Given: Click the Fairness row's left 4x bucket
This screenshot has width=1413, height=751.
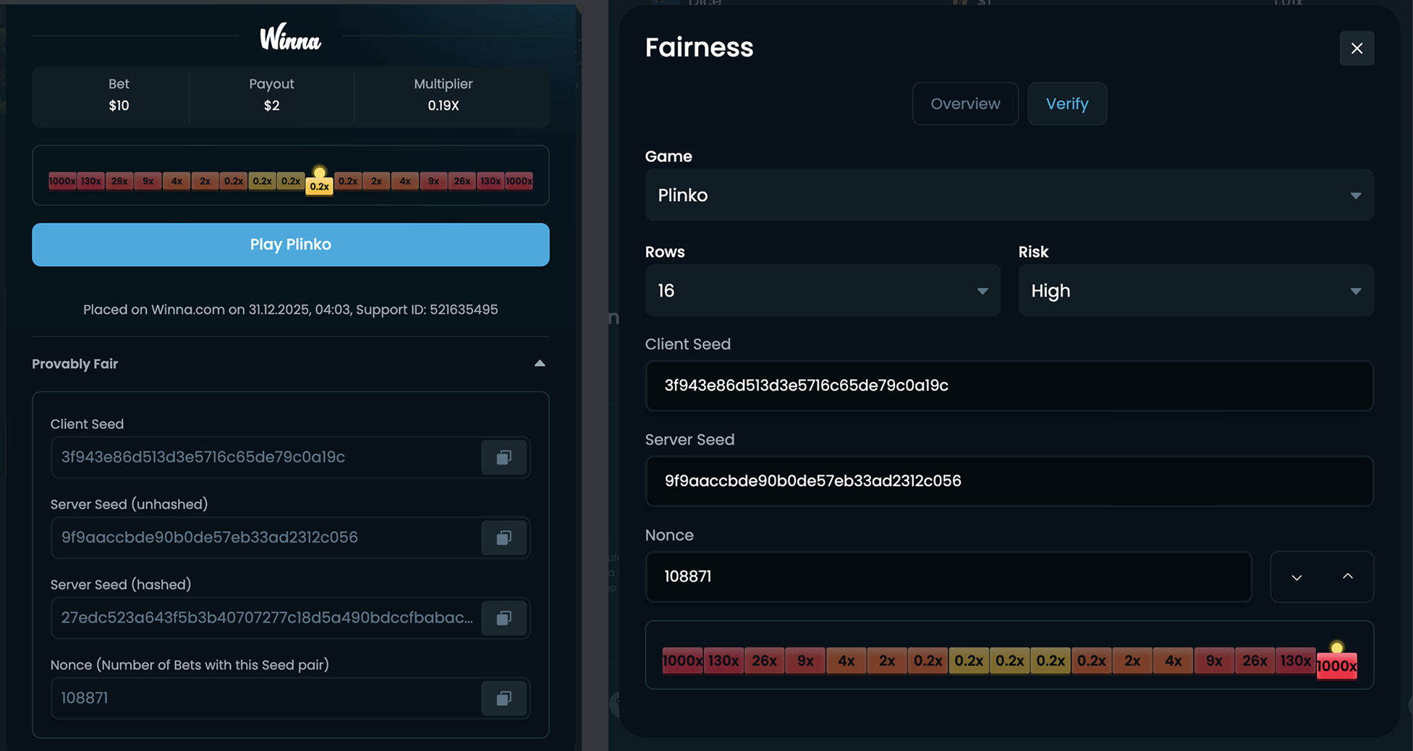Looking at the screenshot, I should point(846,661).
